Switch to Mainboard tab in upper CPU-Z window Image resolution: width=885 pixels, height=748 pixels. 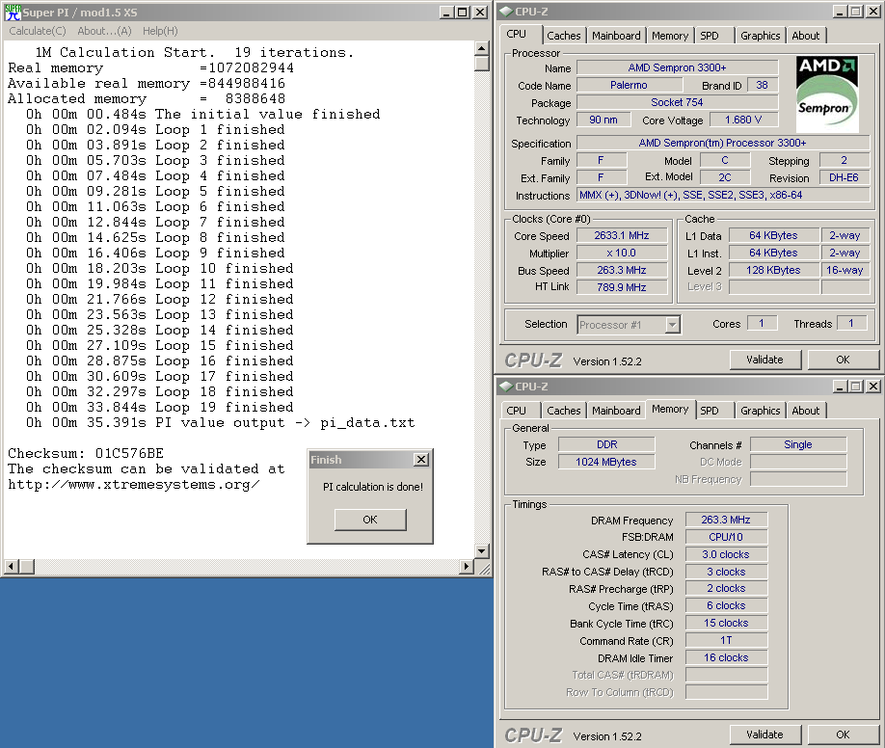coord(616,36)
